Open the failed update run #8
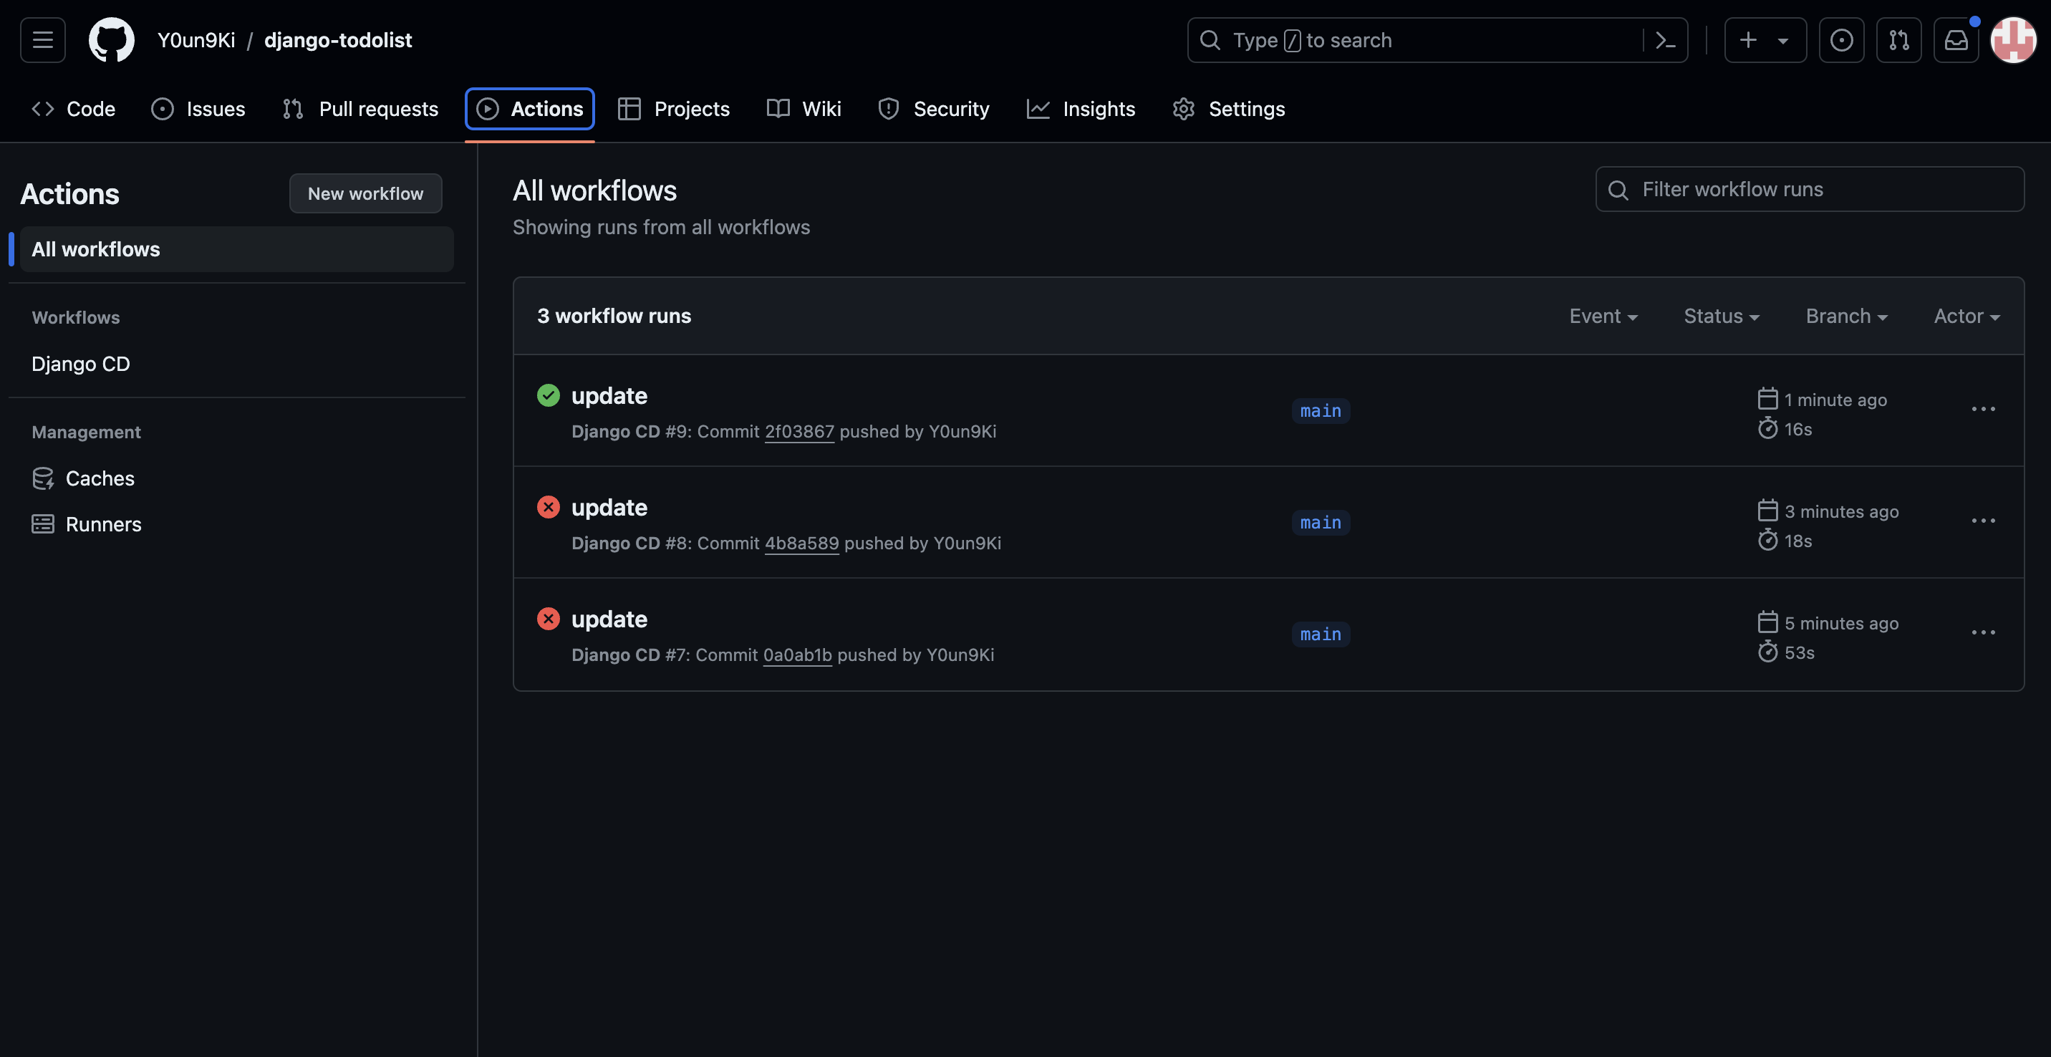Viewport: 2051px width, 1057px height. pyautogui.click(x=609, y=507)
